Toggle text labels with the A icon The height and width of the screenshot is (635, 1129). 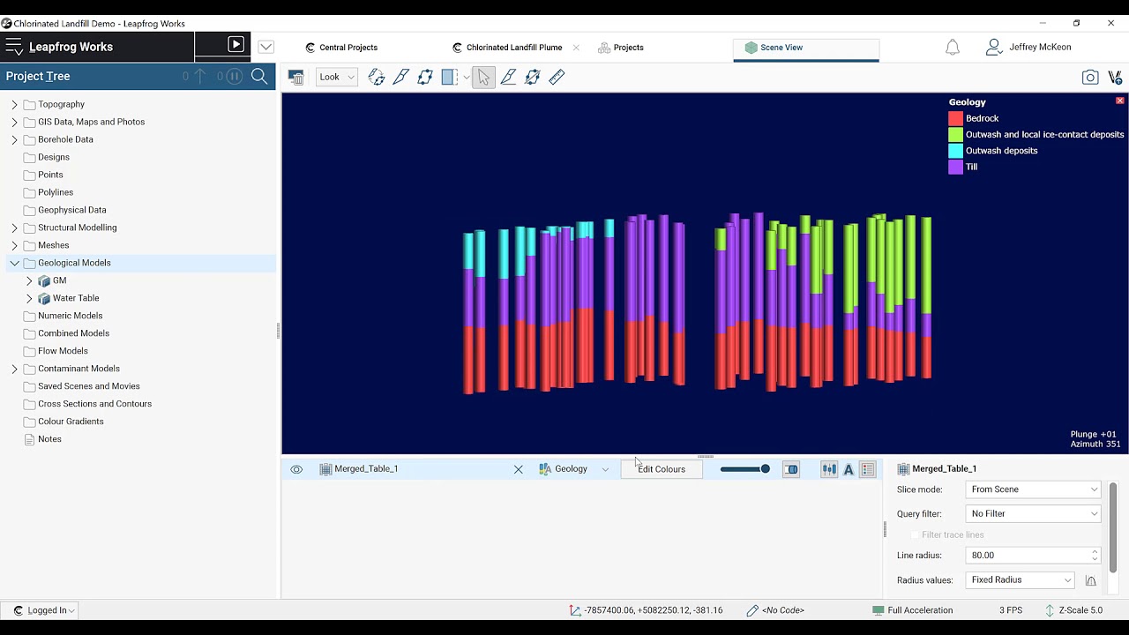tap(849, 469)
